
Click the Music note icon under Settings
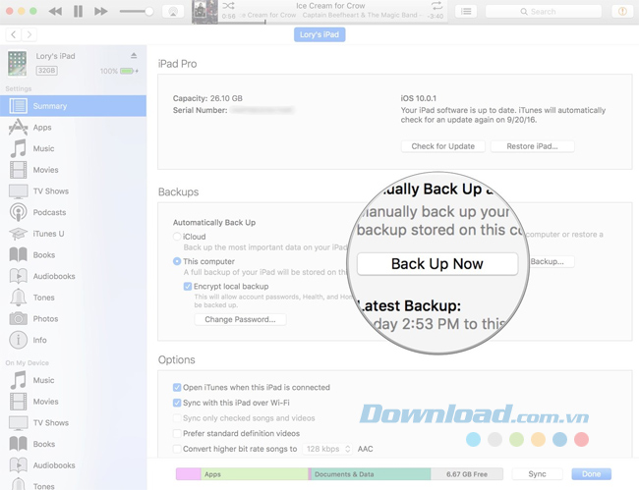tap(19, 148)
